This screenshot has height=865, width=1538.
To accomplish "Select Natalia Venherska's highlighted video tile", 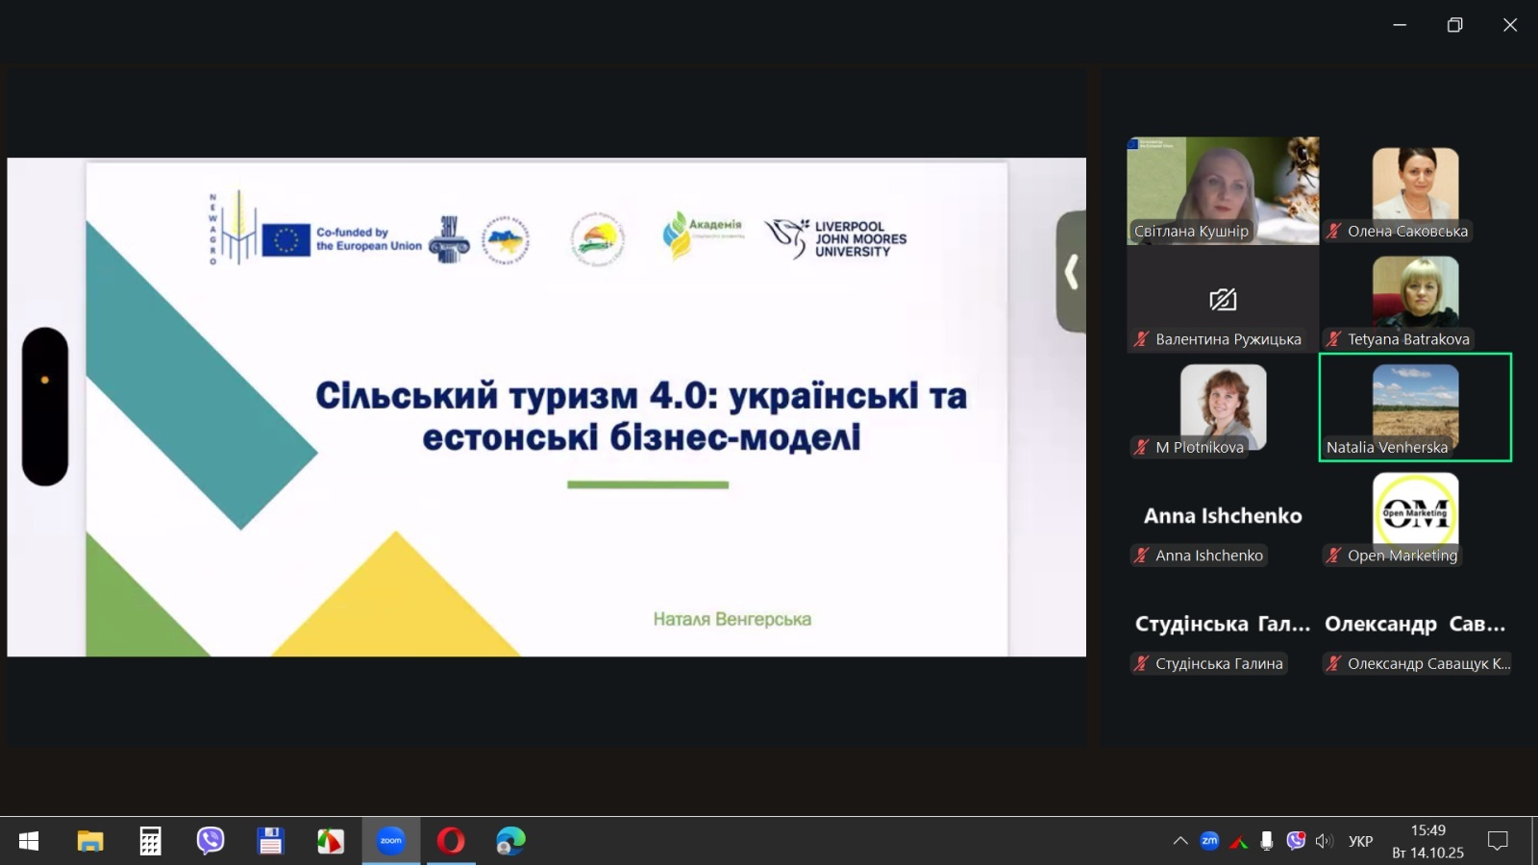I will tap(1415, 407).
